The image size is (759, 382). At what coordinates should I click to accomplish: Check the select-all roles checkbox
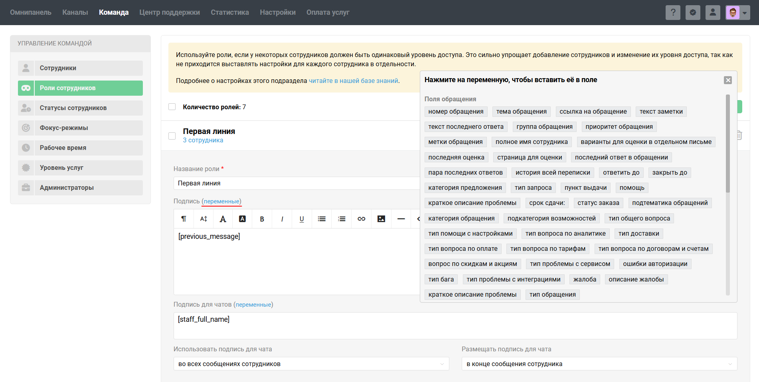point(172,107)
